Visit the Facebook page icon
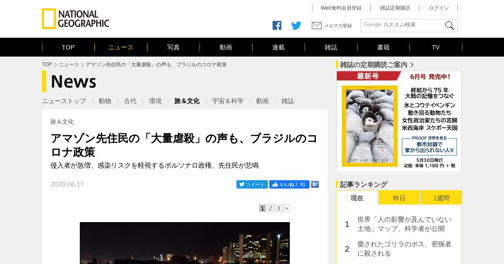The image size is (504, 264). (x=277, y=26)
